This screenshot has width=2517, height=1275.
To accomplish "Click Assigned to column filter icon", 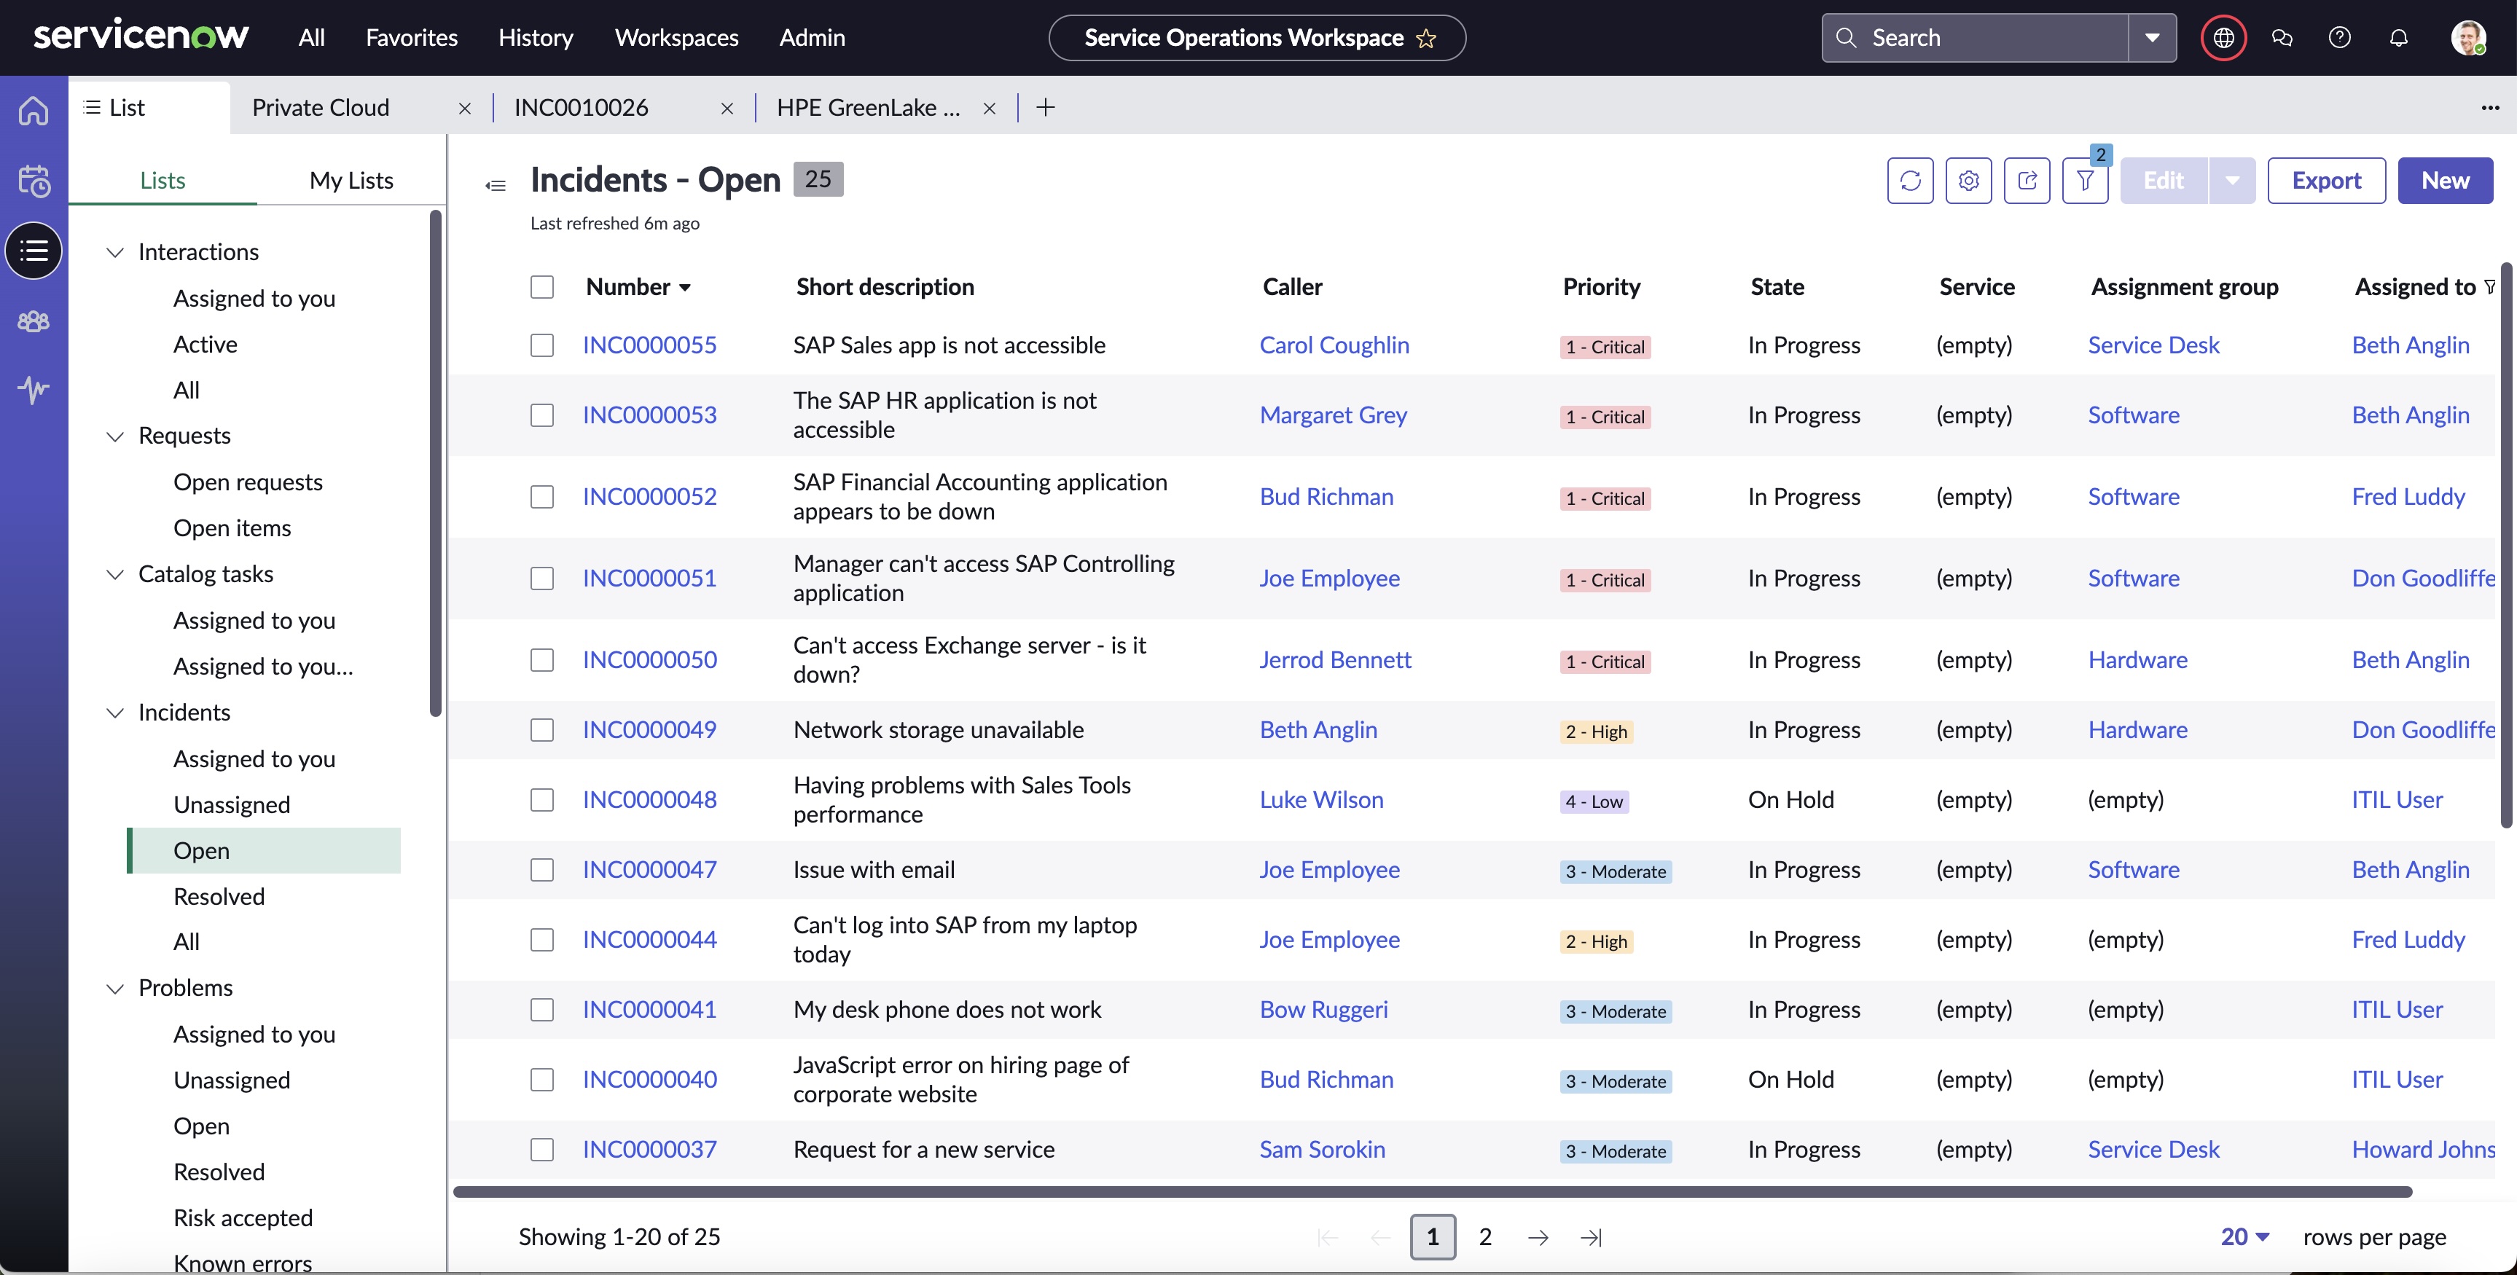I will 2489,286.
